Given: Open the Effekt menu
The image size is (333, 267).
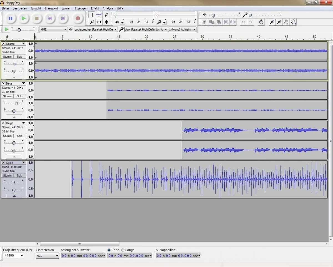Looking at the screenshot, I should (x=95, y=8).
